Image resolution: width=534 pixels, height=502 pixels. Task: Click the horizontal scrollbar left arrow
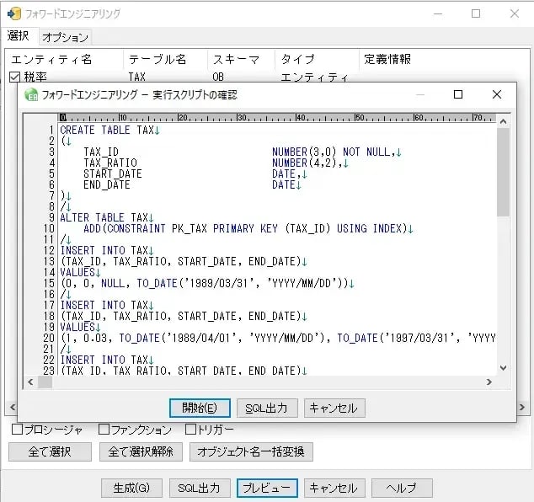click(31, 382)
